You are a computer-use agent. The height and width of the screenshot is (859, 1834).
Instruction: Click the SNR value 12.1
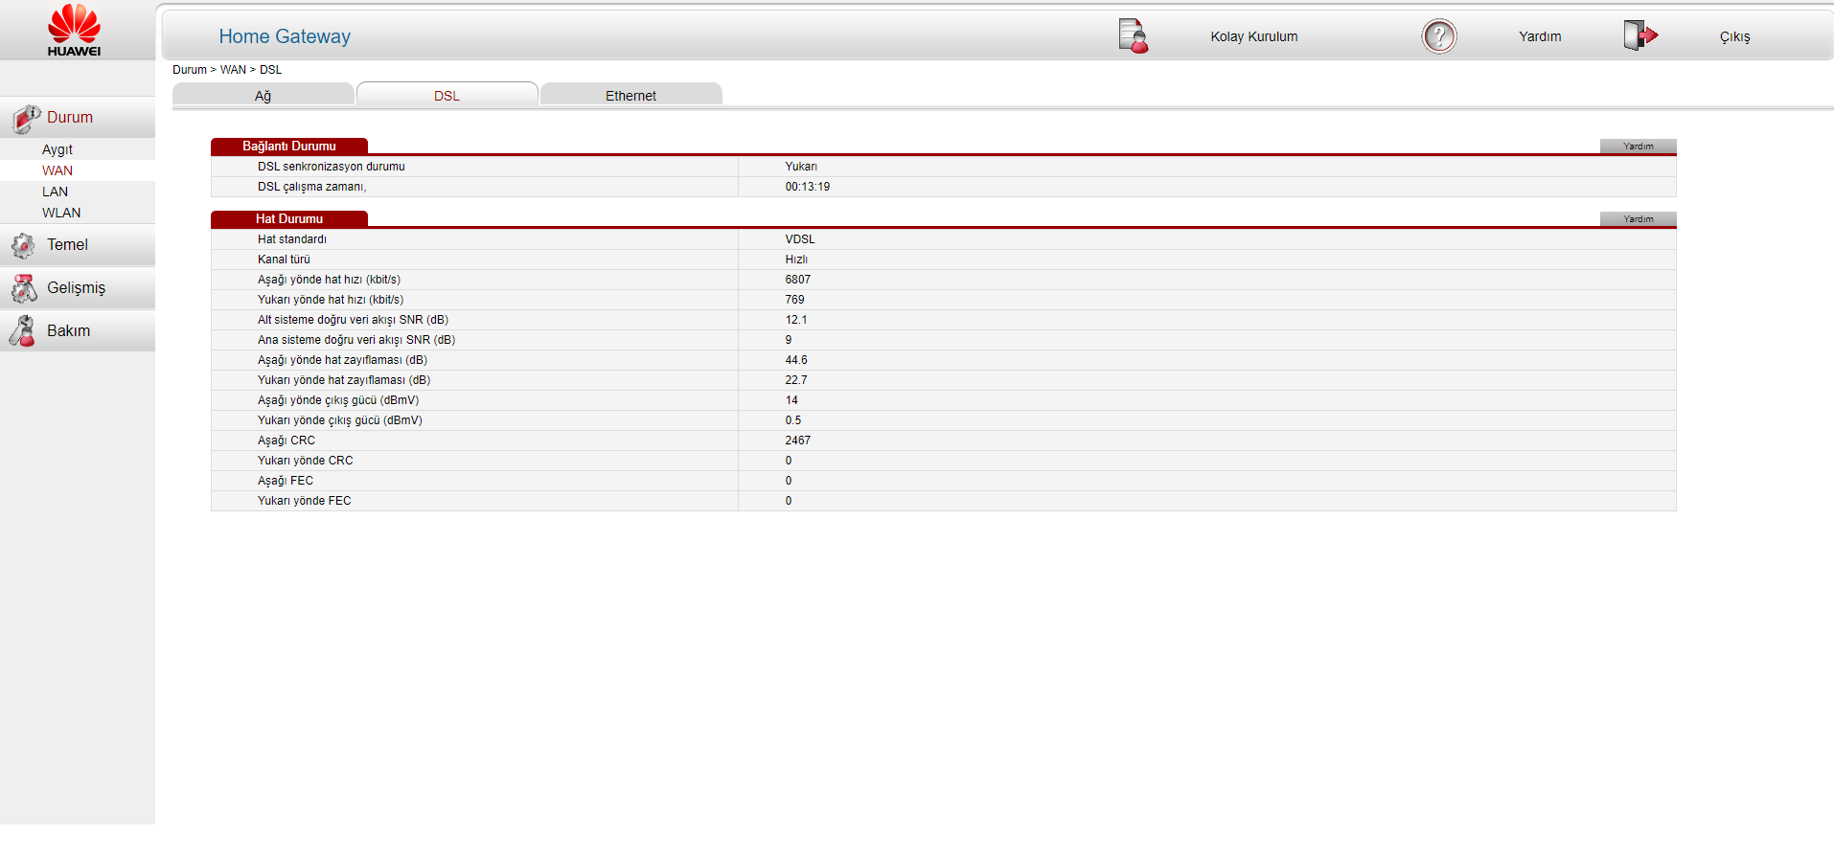[795, 320]
